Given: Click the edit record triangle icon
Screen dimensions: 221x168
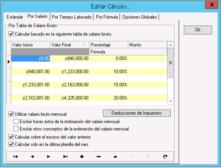Looking at the screenshot, I should point(115,156).
